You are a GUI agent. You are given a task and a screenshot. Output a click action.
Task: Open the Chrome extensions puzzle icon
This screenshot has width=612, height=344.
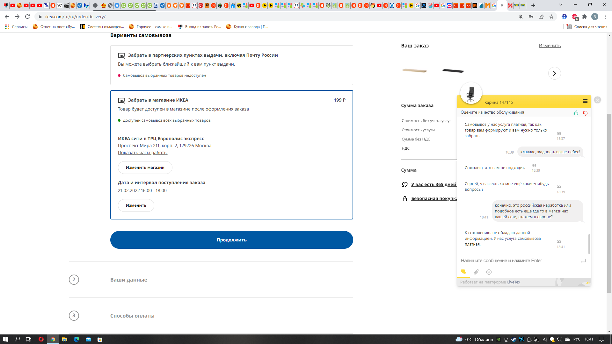584,17
